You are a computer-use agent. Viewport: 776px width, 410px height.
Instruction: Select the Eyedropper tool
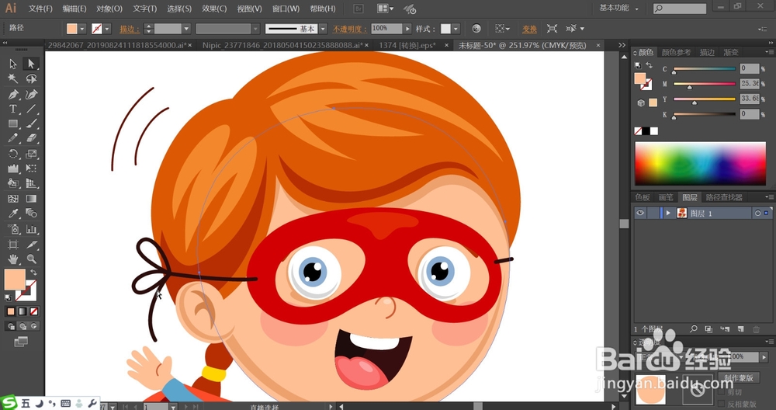[x=13, y=214]
